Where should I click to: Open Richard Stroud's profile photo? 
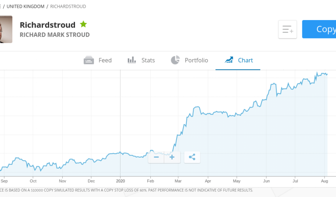[6, 30]
